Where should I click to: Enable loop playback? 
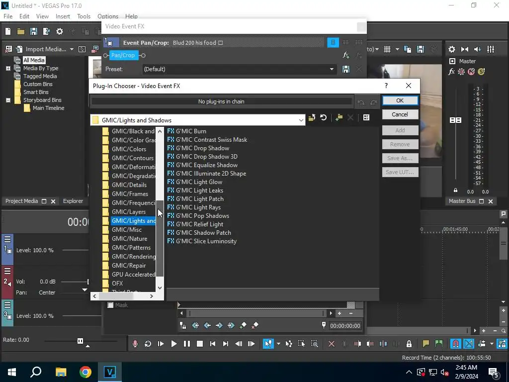click(148, 344)
